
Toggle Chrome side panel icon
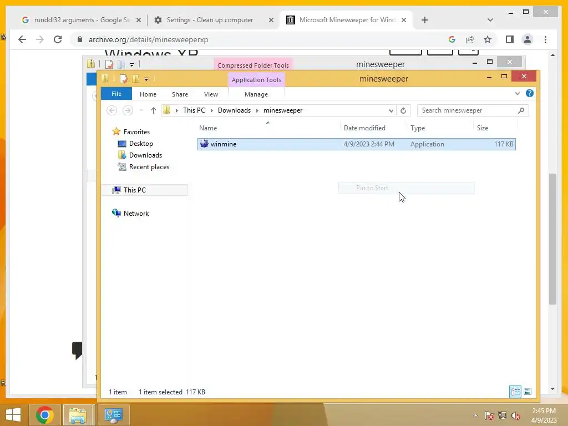[510, 39]
